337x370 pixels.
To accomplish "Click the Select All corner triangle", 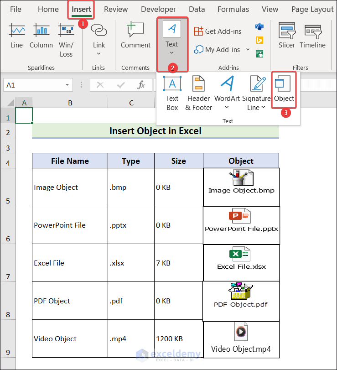I will [10, 103].
